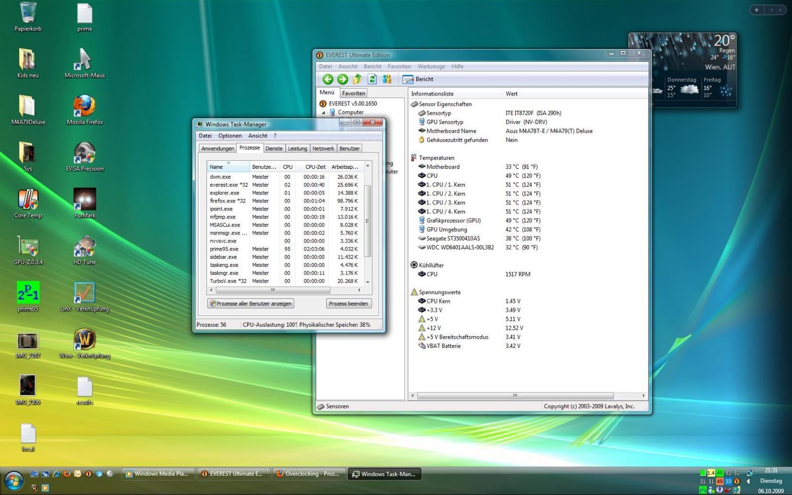
Task: Select the Sys folder icon on desktop
Action: [x=28, y=156]
